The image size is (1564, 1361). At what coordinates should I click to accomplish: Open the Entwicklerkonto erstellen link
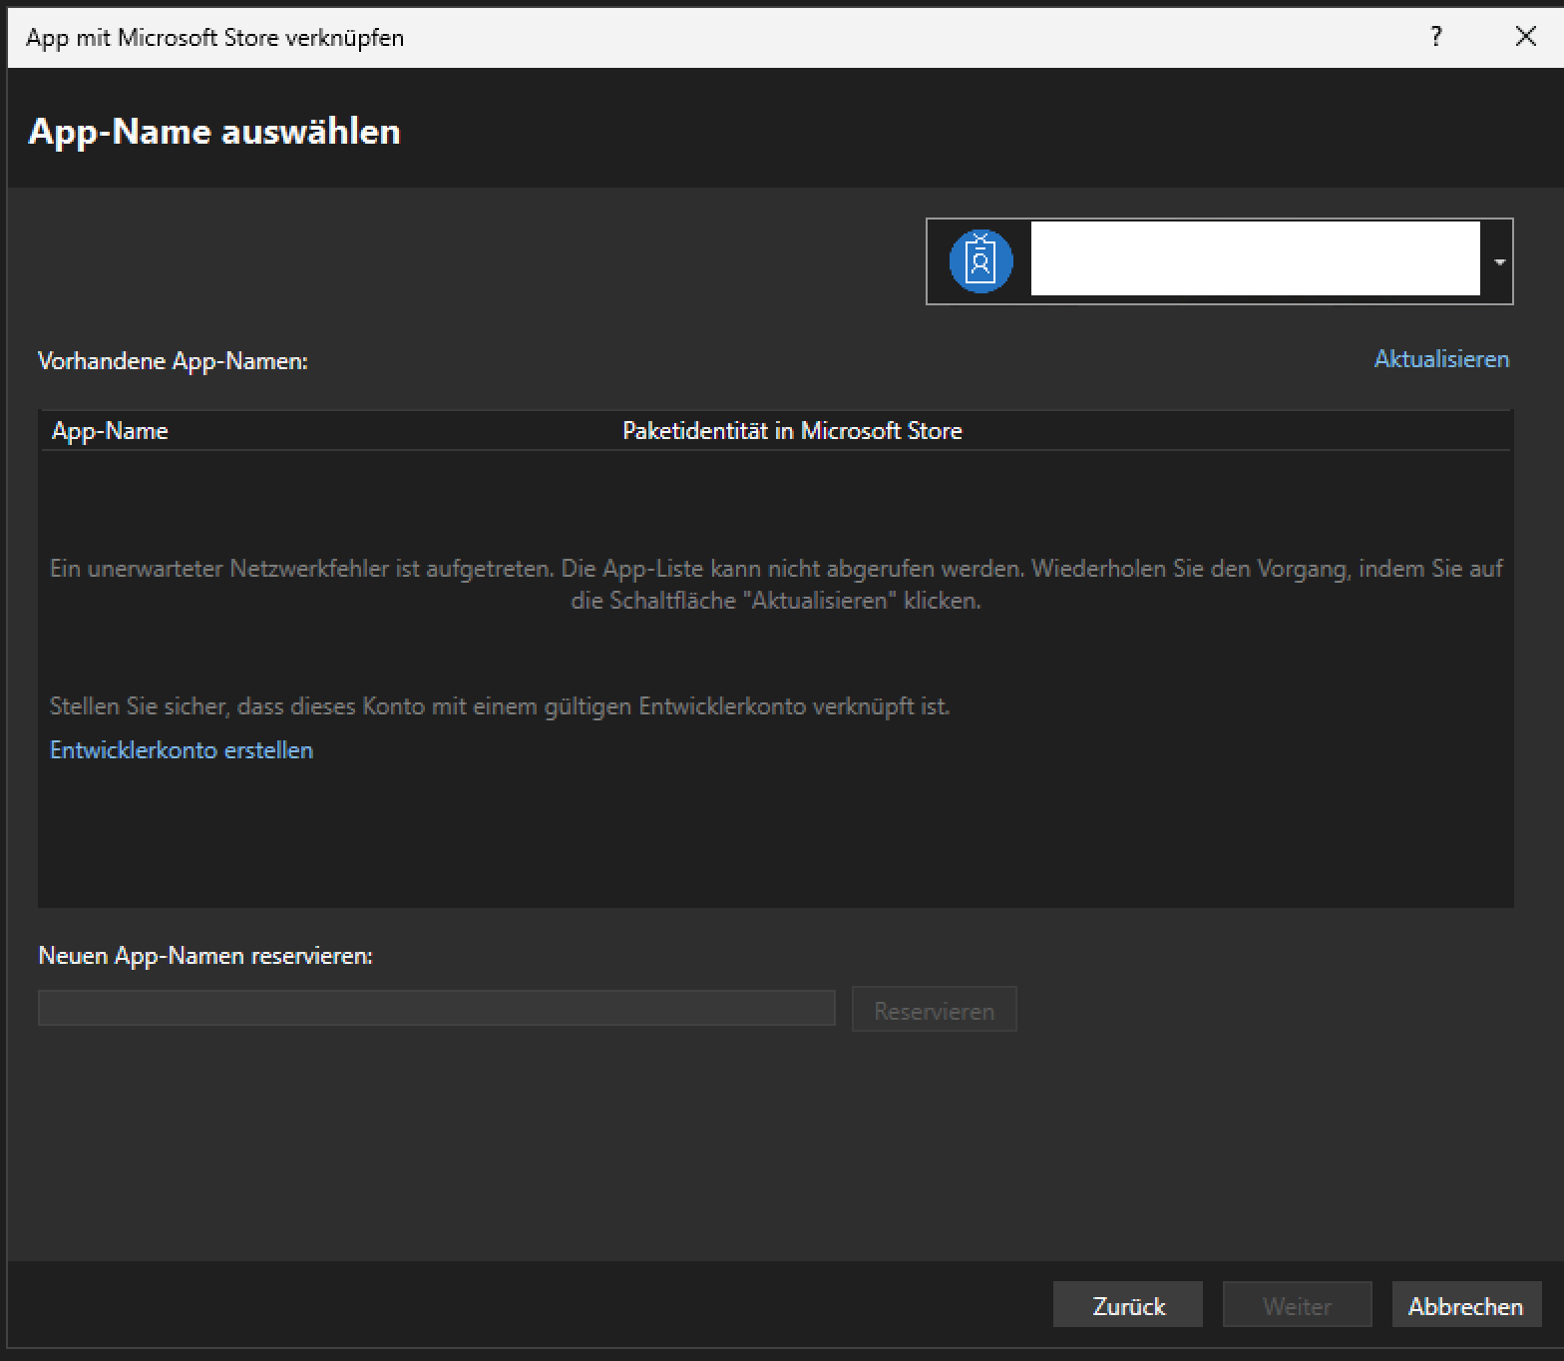pos(182,750)
